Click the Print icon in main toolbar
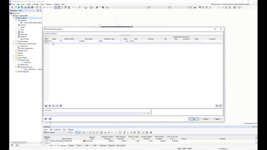Viewport: 267px width, 150px height. 32,7
